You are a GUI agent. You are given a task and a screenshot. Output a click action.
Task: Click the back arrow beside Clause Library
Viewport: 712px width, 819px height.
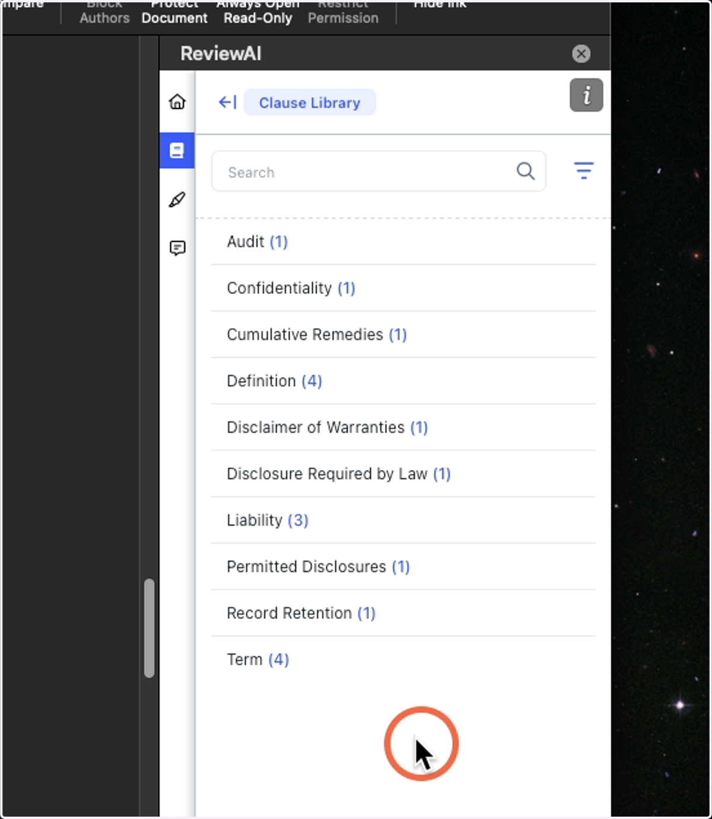click(227, 103)
